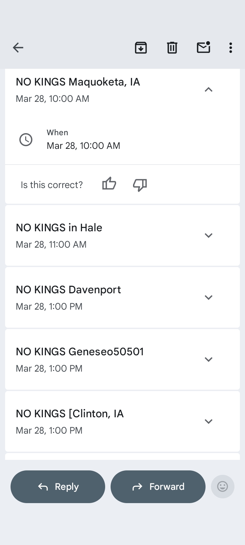This screenshot has width=245, height=545.
Task: Expand the NO KINGS in Hale event
Action: tap(208, 235)
